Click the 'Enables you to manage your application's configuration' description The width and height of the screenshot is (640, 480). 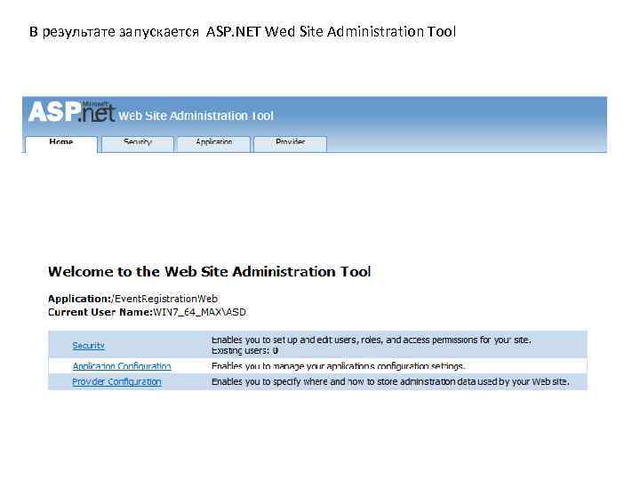click(338, 365)
